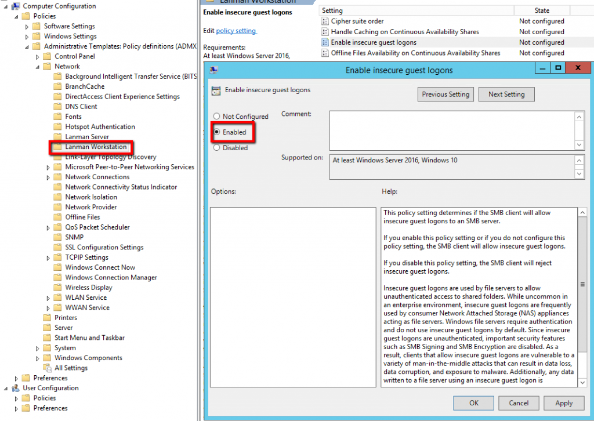The image size is (594, 421).
Task: Expand the Control Panel node
Action: [38, 57]
